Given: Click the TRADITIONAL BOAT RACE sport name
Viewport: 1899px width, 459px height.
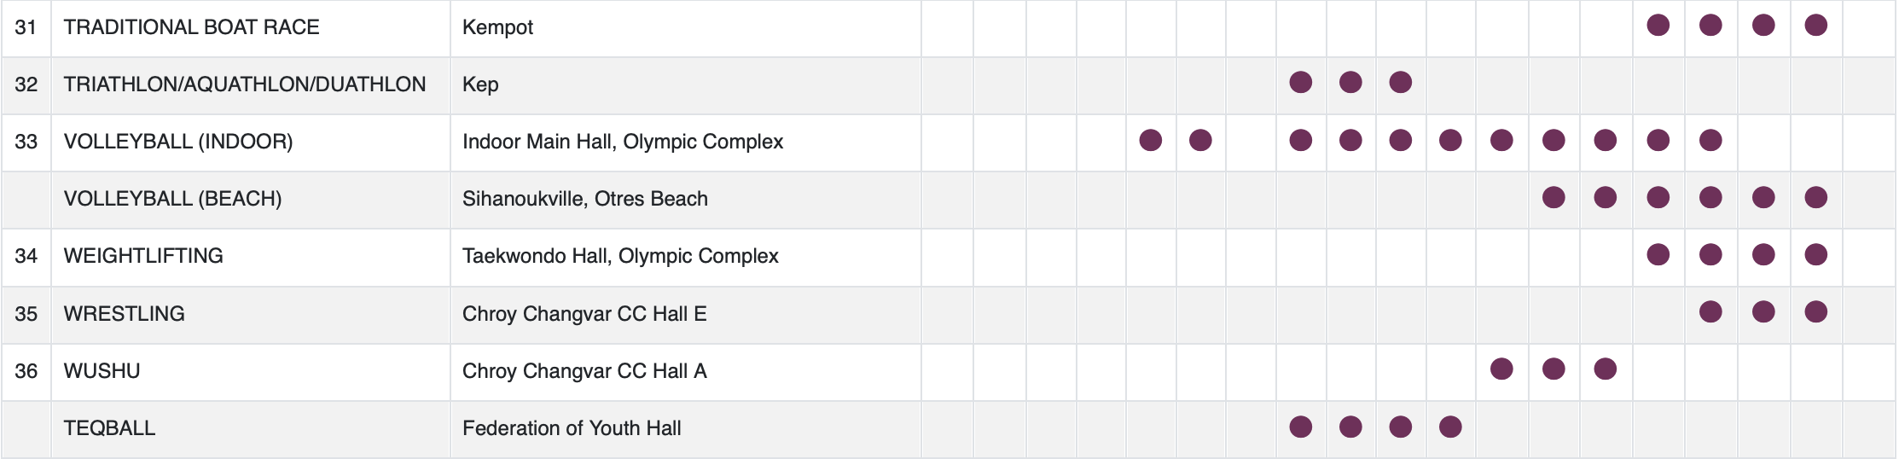Looking at the screenshot, I should [x=191, y=27].
